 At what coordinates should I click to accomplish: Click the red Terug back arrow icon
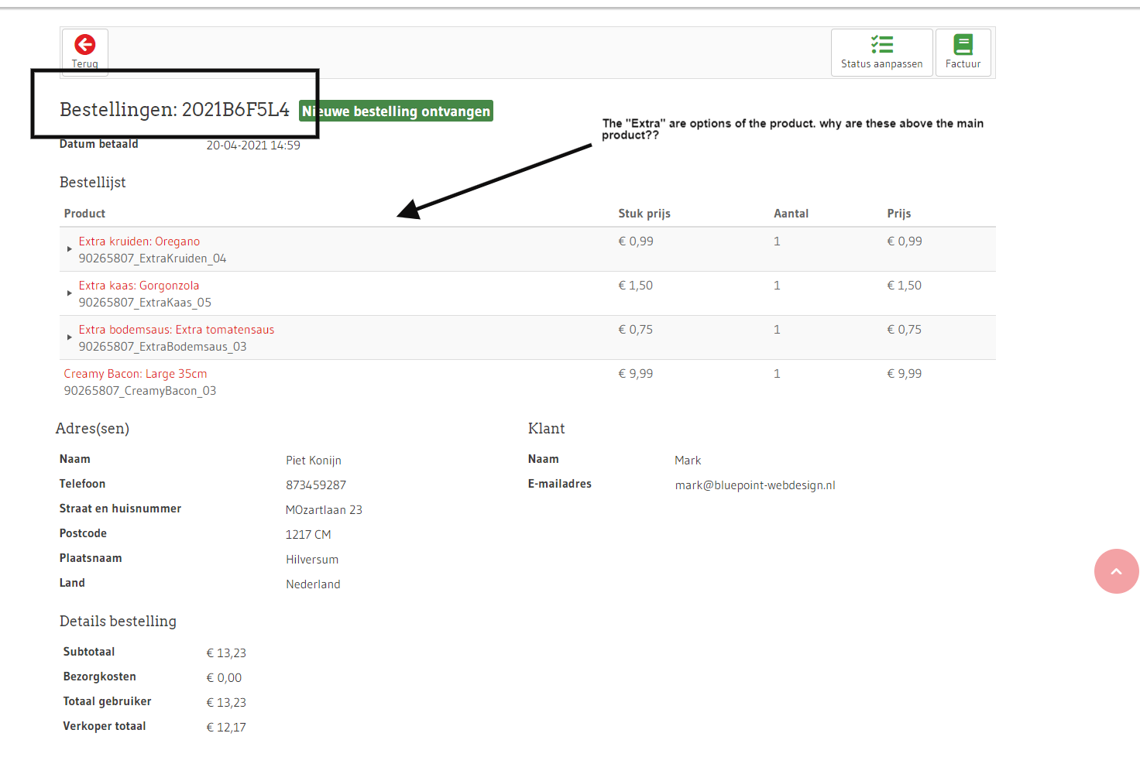[x=85, y=45]
